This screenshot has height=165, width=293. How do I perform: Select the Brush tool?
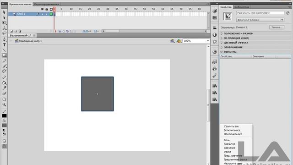[x=4, y=66]
